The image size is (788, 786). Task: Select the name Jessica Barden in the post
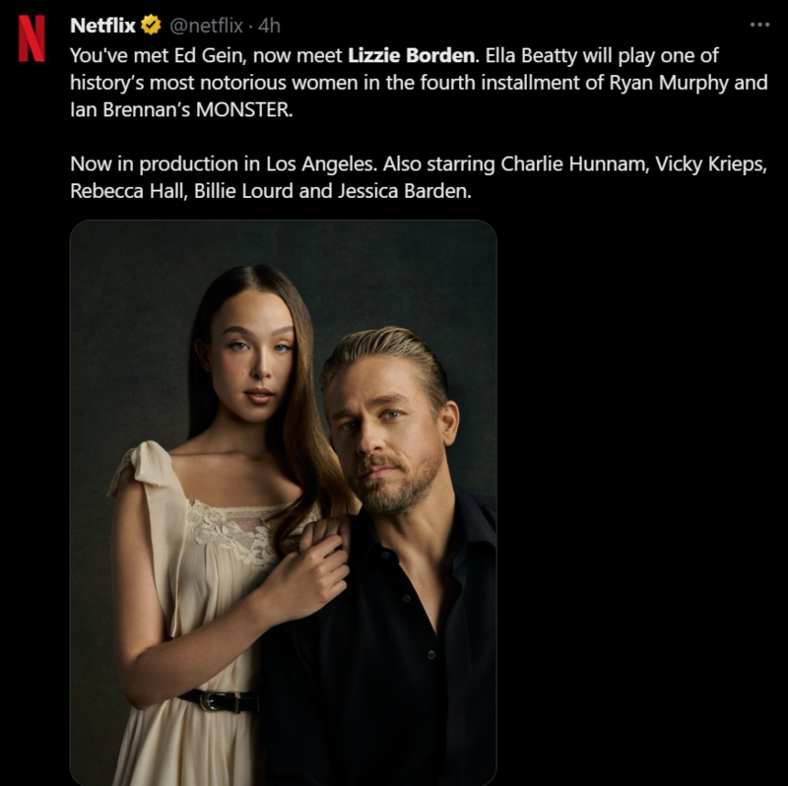pos(404,191)
